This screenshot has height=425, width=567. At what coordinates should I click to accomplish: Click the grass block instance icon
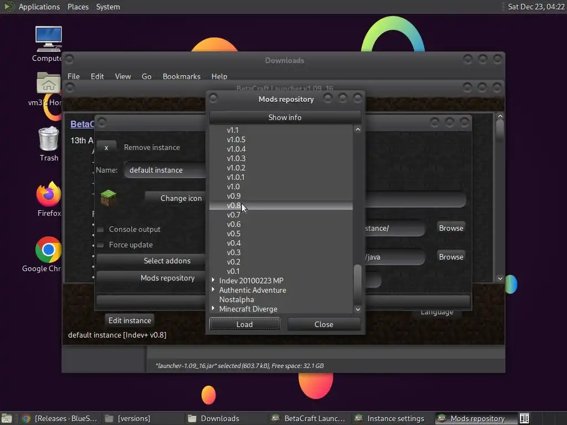(108, 198)
